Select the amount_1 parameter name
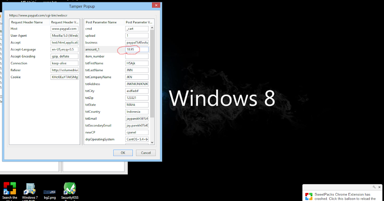Image resolution: width=384 pixels, height=201 pixels. coord(92,49)
